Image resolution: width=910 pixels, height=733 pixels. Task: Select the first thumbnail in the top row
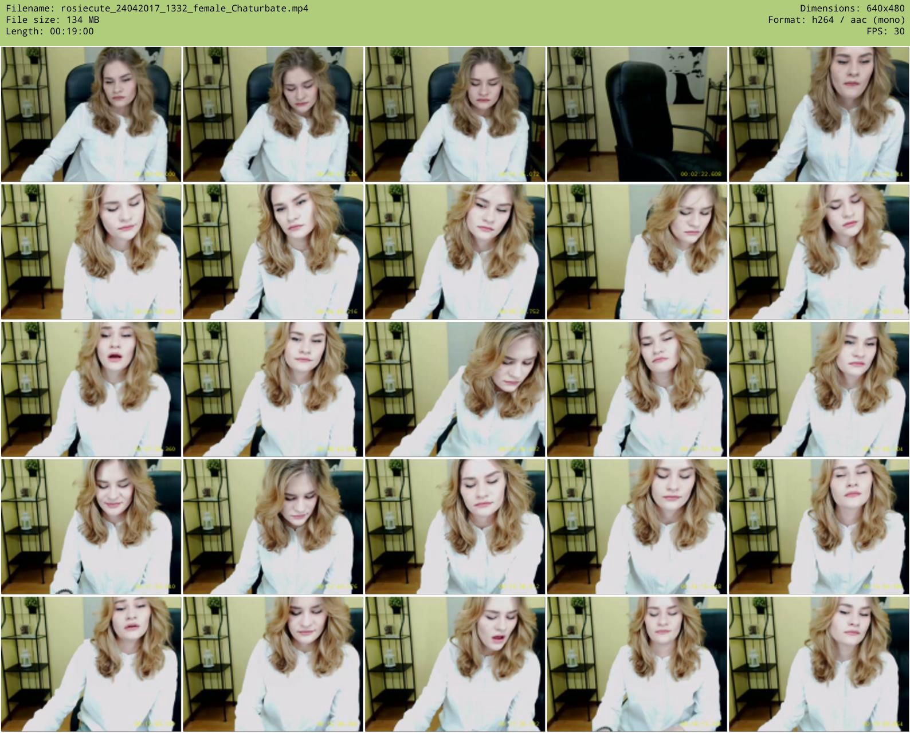91,115
